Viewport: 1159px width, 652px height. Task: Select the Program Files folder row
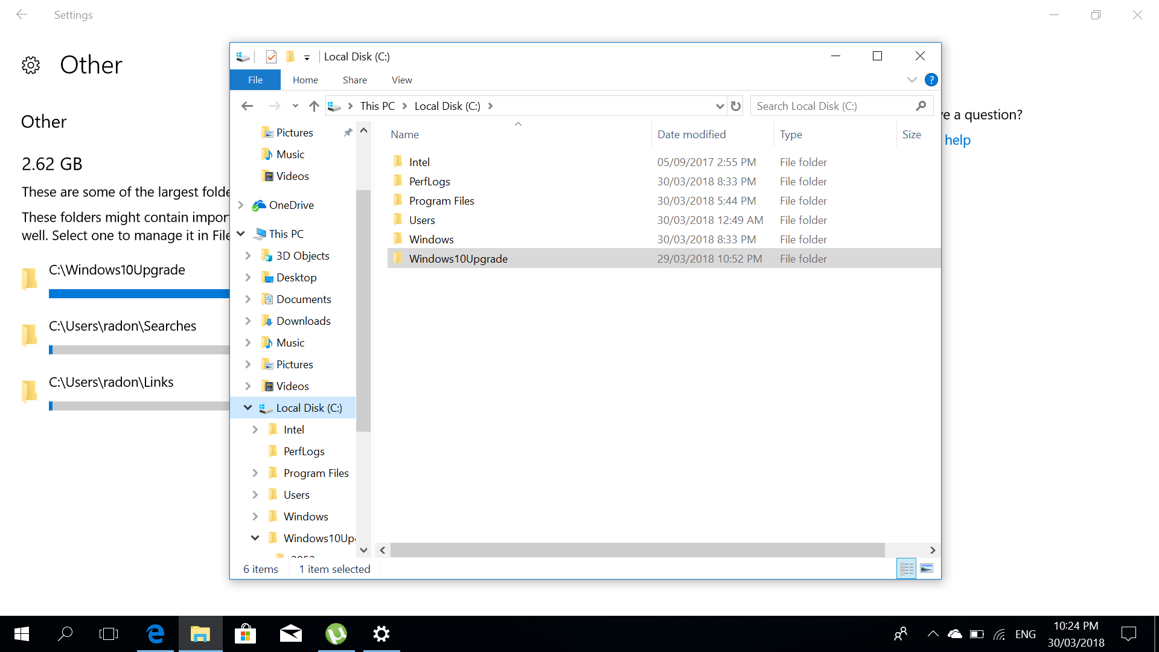coord(442,201)
